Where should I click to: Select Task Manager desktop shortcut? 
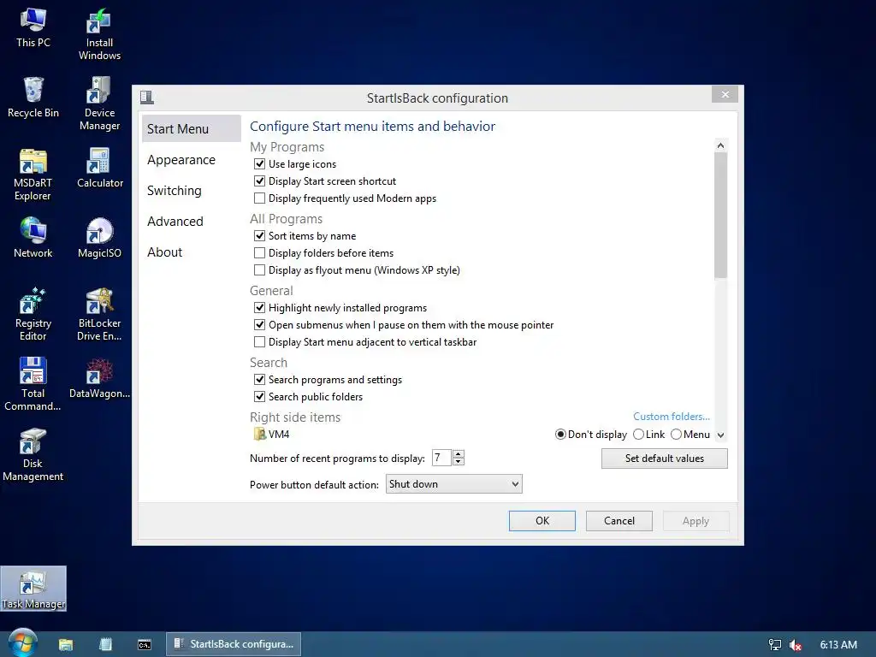click(x=33, y=589)
